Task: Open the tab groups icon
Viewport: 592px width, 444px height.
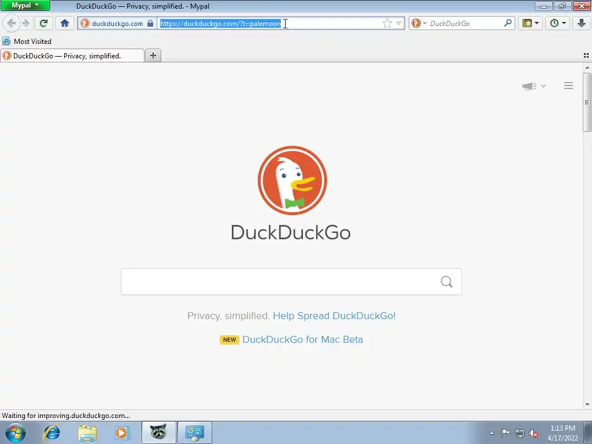Action: 586,55
